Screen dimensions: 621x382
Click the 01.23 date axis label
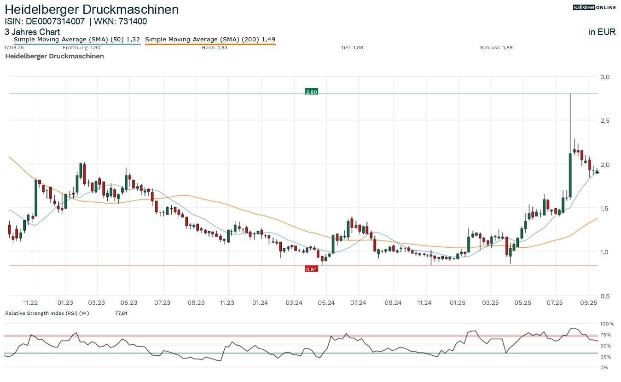click(x=65, y=302)
